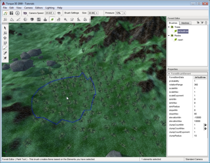Open the Pressure slider arrow
The width and height of the screenshot is (210, 163).
pyautogui.click(x=124, y=13)
